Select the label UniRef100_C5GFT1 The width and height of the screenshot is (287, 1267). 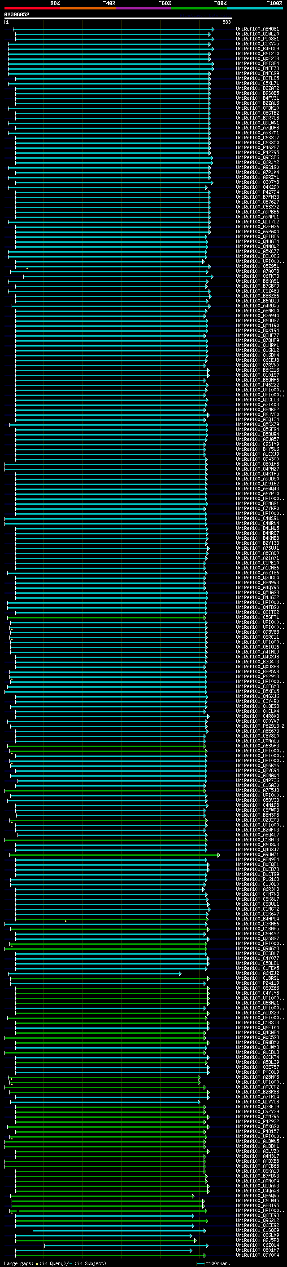(x=257, y=617)
